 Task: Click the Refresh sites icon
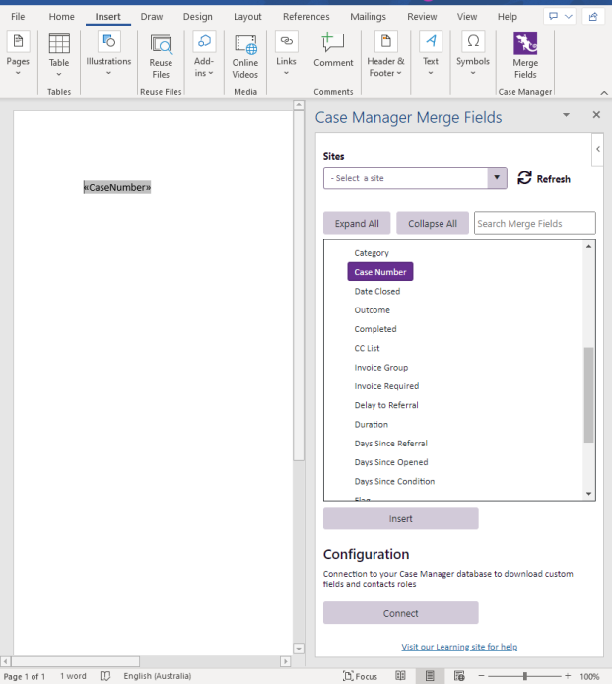(524, 178)
